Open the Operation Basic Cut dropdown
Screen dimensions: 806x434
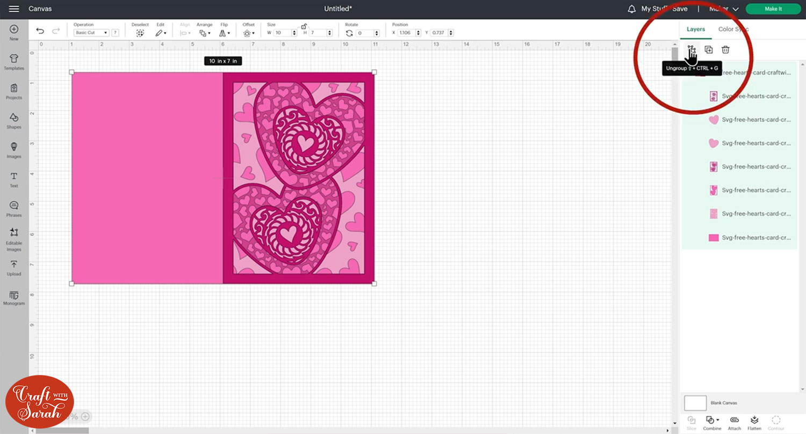(x=91, y=33)
